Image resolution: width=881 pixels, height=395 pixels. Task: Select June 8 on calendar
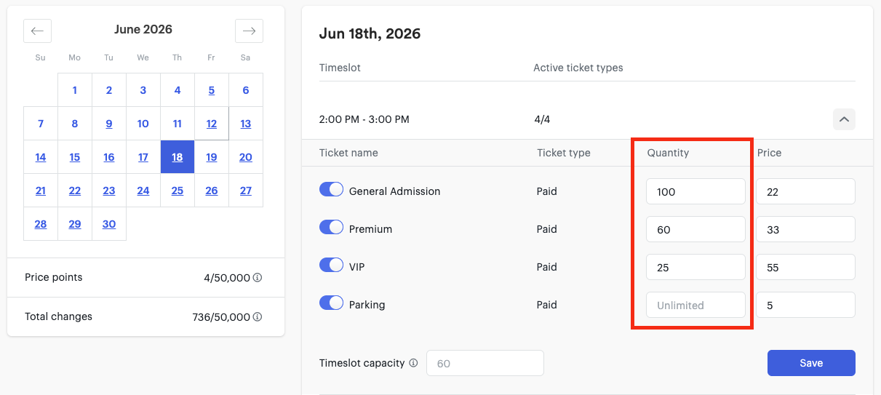click(x=75, y=124)
